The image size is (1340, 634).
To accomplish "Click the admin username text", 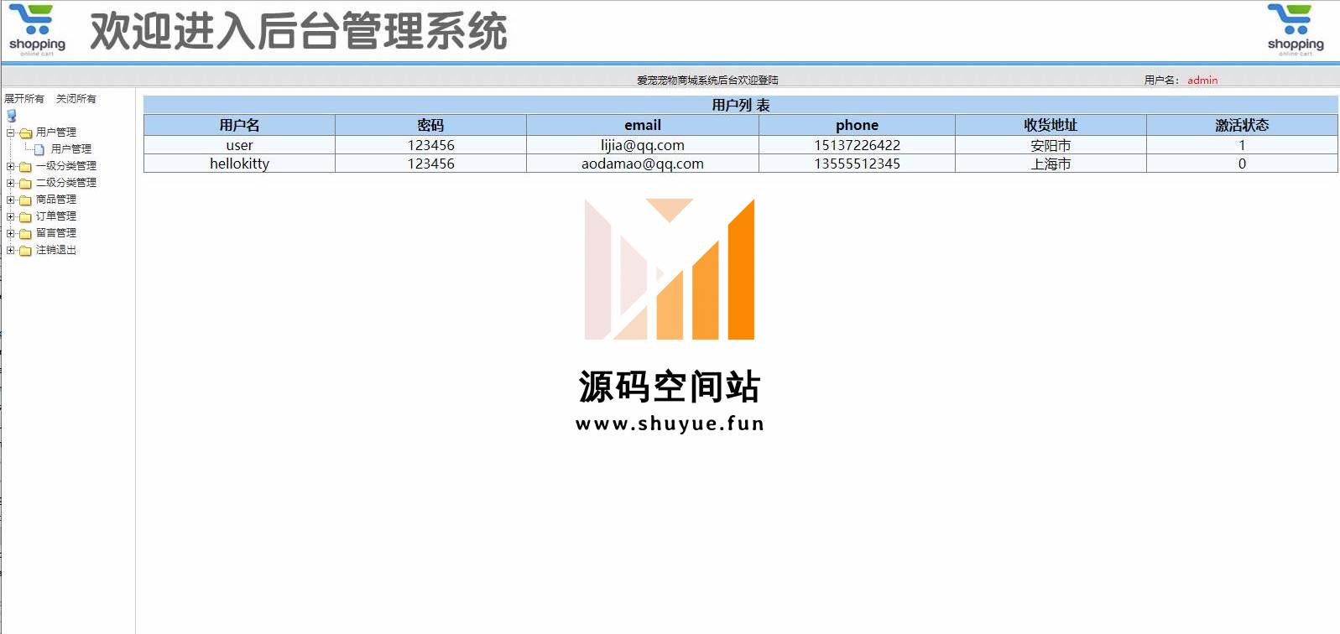I will [1202, 81].
